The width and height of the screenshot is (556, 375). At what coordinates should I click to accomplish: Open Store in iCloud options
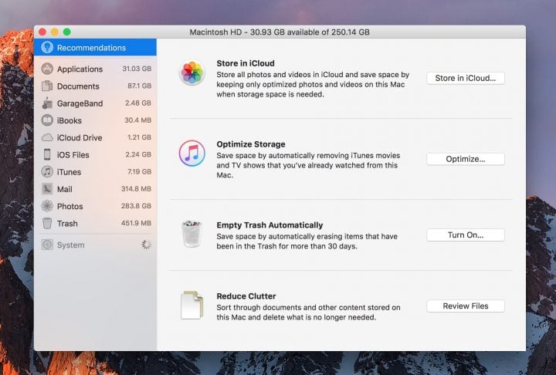pos(465,78)
